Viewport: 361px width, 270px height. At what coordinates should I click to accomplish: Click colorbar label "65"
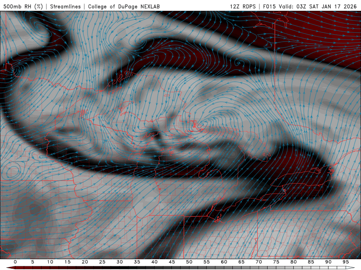tap(241, 262)
